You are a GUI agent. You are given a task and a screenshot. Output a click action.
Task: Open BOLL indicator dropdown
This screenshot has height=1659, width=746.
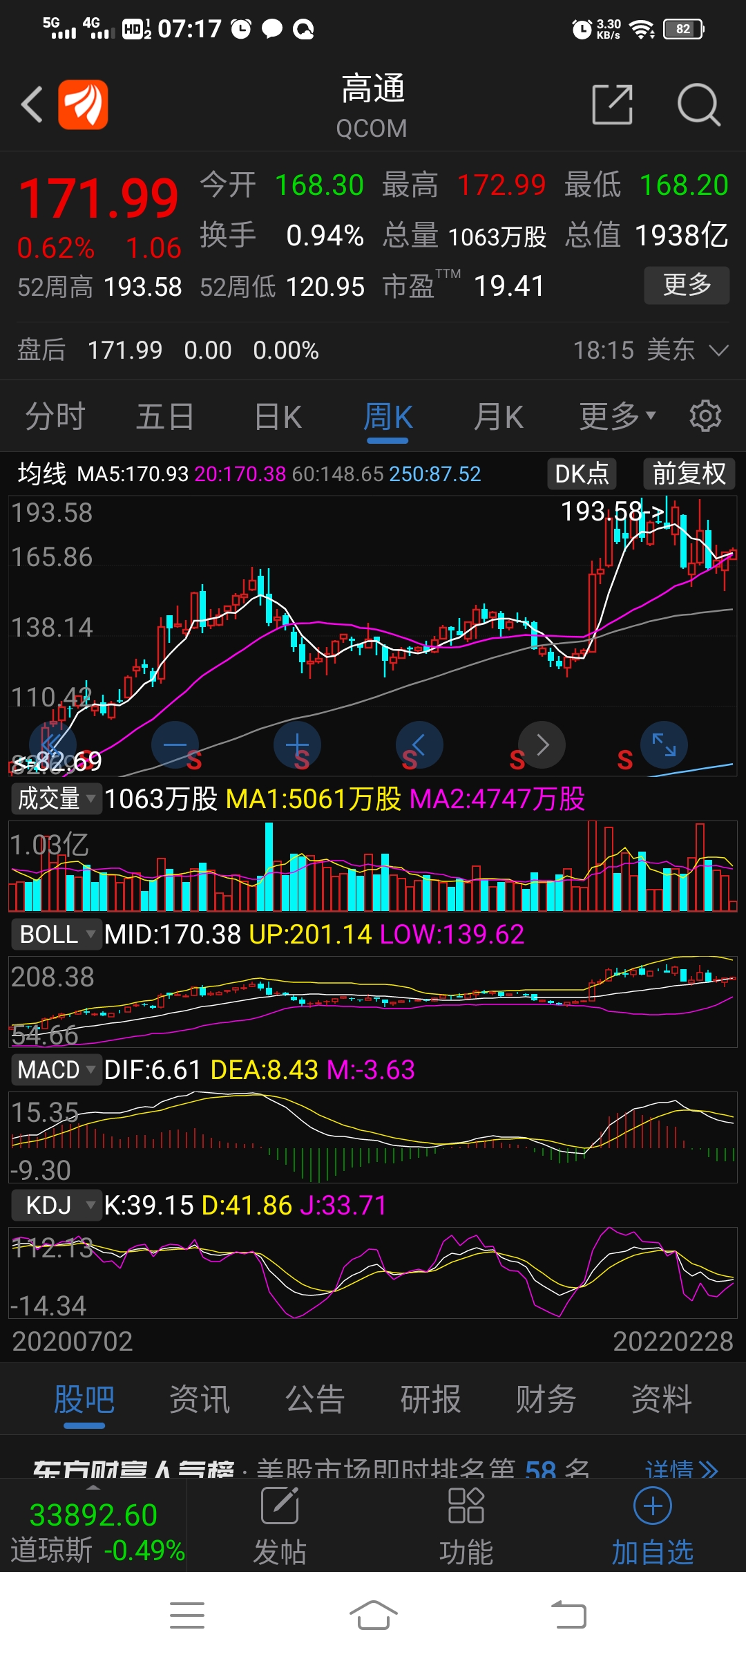57,935
